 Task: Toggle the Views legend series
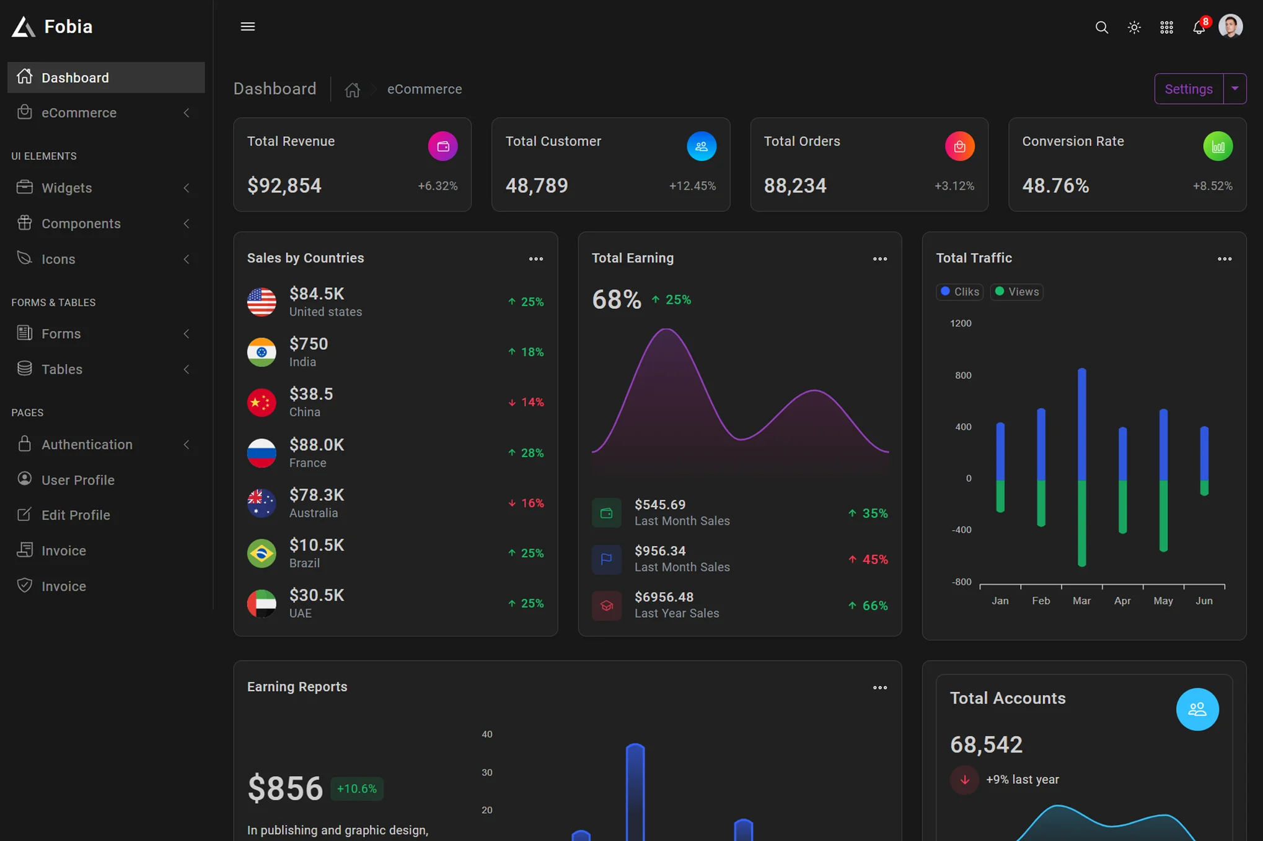[x=1016, y=292]
